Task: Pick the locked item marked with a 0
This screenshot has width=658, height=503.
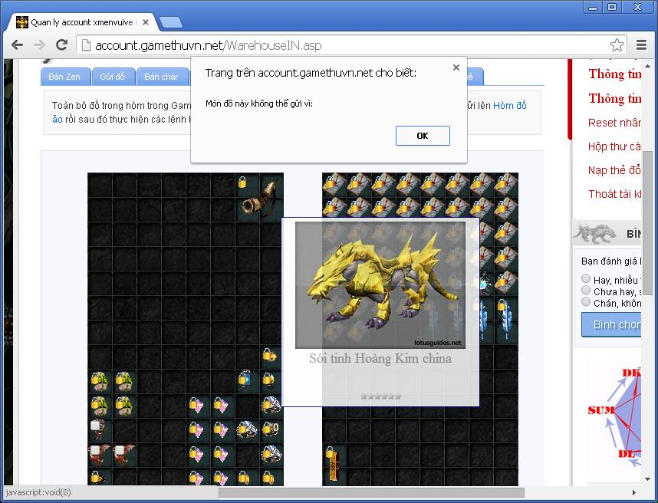Action: (271, 429)
